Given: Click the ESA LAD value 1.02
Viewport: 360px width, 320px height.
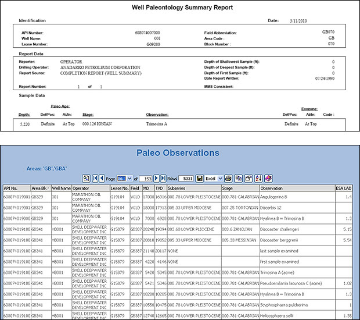Looking at the screenshot, I should (x=344, y=283).
